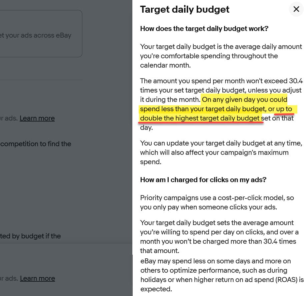The height and width of the screenshot is (296, 308).
Task: Click the dimmed text 'competition to find the'
Action: tap(36, 144)
